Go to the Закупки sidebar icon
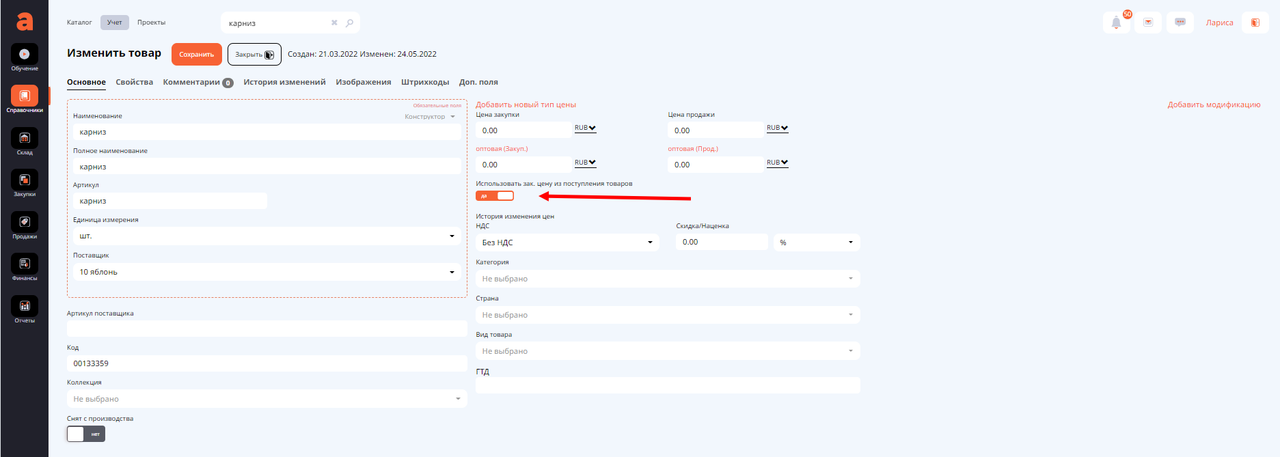 25,180
